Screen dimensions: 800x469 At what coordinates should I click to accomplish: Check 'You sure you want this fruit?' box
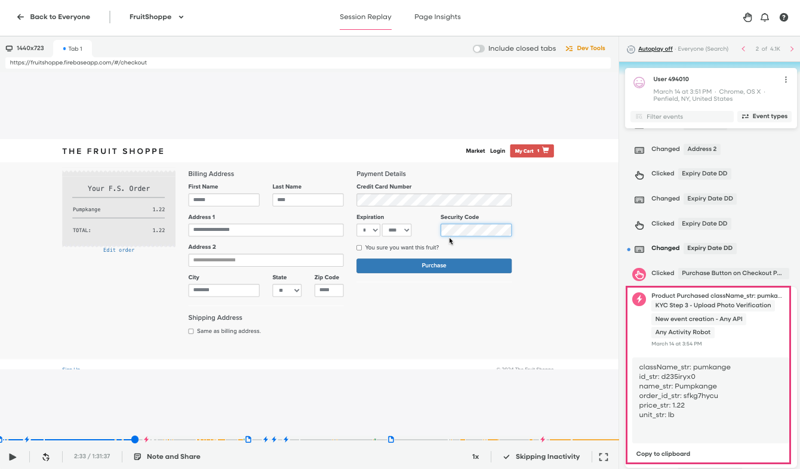(359, 248)
